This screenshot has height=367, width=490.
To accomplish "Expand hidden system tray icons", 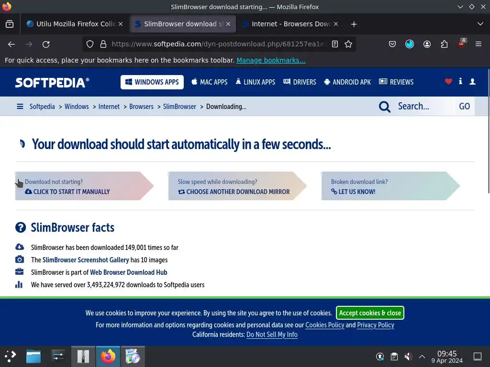I will 422,356.
